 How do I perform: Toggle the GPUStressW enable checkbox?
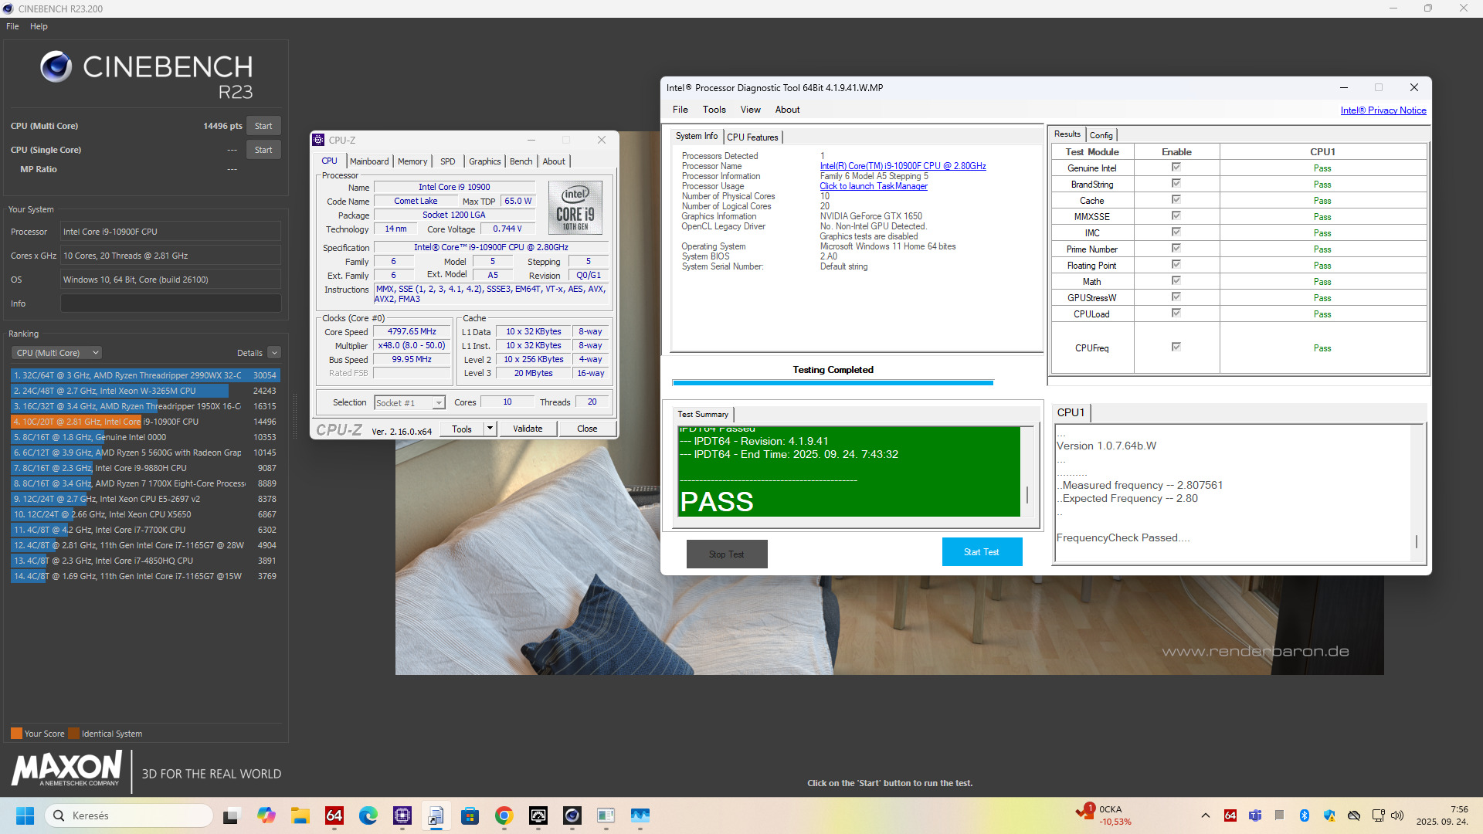point(1176,297)
